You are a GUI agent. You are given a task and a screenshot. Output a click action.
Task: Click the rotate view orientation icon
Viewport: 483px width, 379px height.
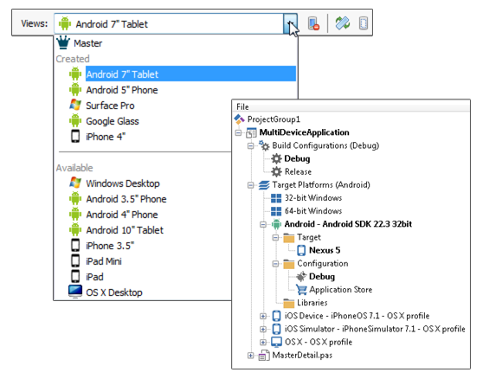click(x=343, y=23)
